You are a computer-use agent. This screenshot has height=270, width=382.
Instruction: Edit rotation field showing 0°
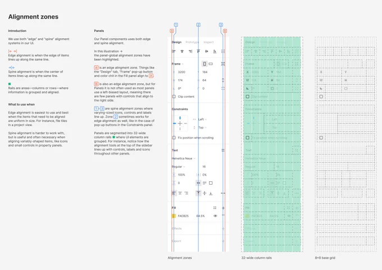pos(180,88)
